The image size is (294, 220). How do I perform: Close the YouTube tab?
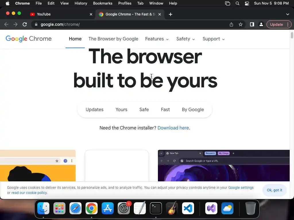(91, 14)
